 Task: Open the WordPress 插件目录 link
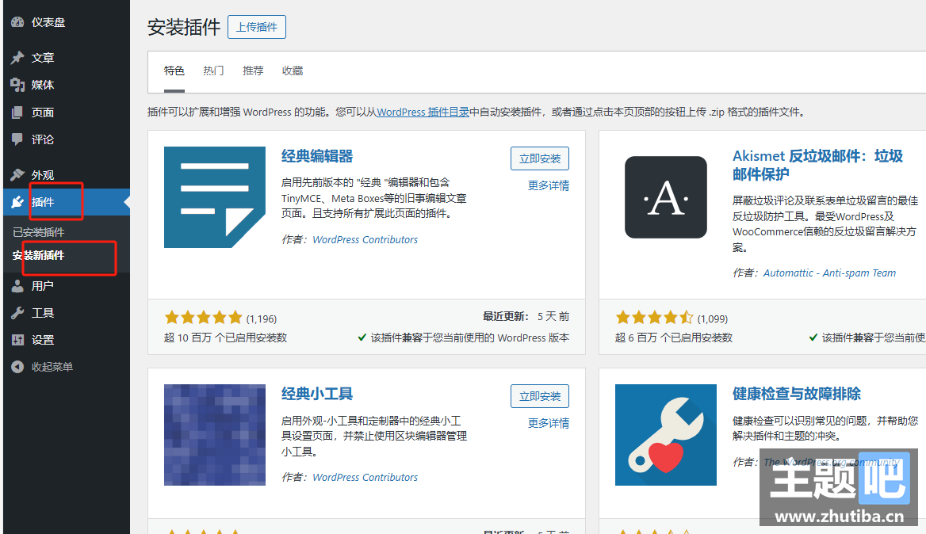coord(423,113)
